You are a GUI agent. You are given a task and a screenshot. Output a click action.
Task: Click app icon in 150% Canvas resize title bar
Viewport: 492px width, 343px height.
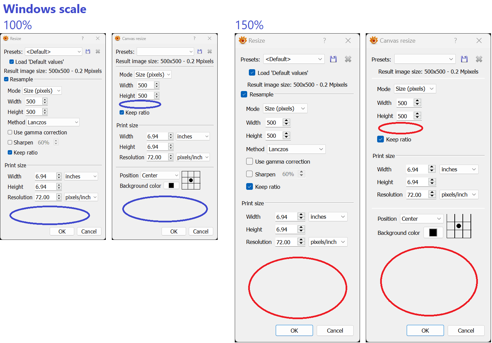click(373, 41)
